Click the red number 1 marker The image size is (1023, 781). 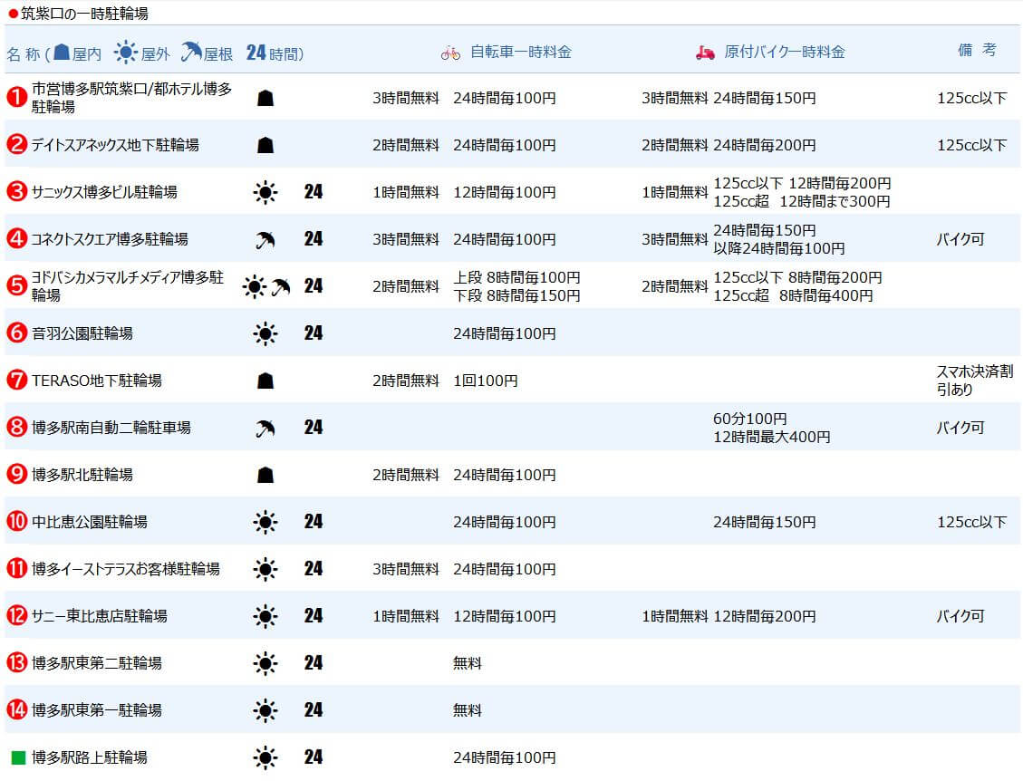(x=17, y=97)
